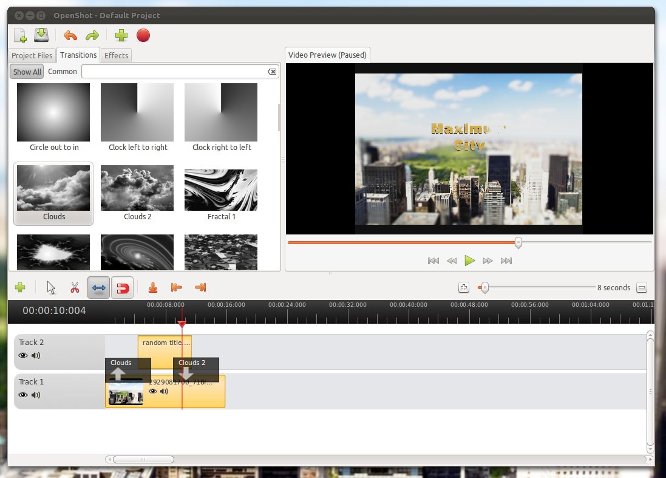Image resolution: width=666 pixels, height=478 pixels.
Task: Toggle Track 1 visibility eye
Action: click(x=23, y=395)
